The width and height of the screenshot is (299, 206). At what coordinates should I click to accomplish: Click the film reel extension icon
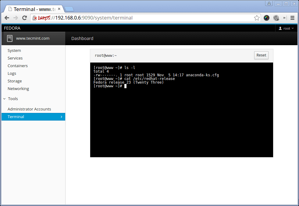point(276,18)
